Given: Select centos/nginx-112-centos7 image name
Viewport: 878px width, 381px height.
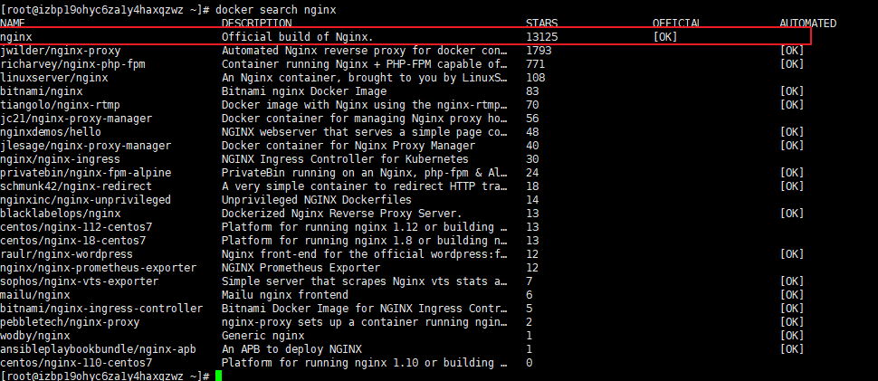Looking at the screenshot, I should (76, 227).
